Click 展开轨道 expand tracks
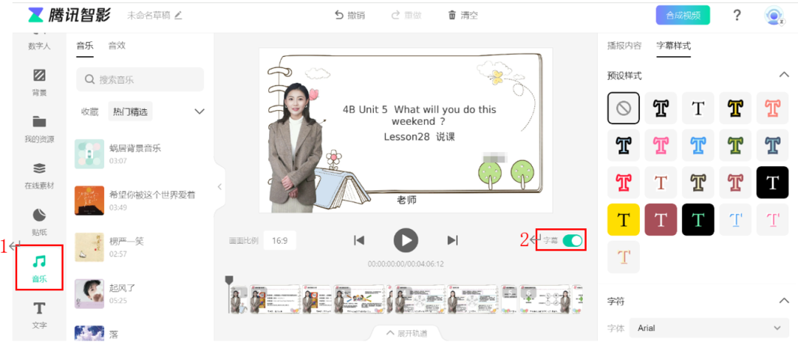Screen dimensions: 798x345 [x=406, y=333]
